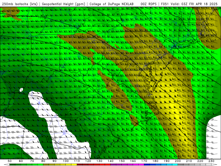
Task: Click the 'F051' forecast hour label
Action: (165, 4)
